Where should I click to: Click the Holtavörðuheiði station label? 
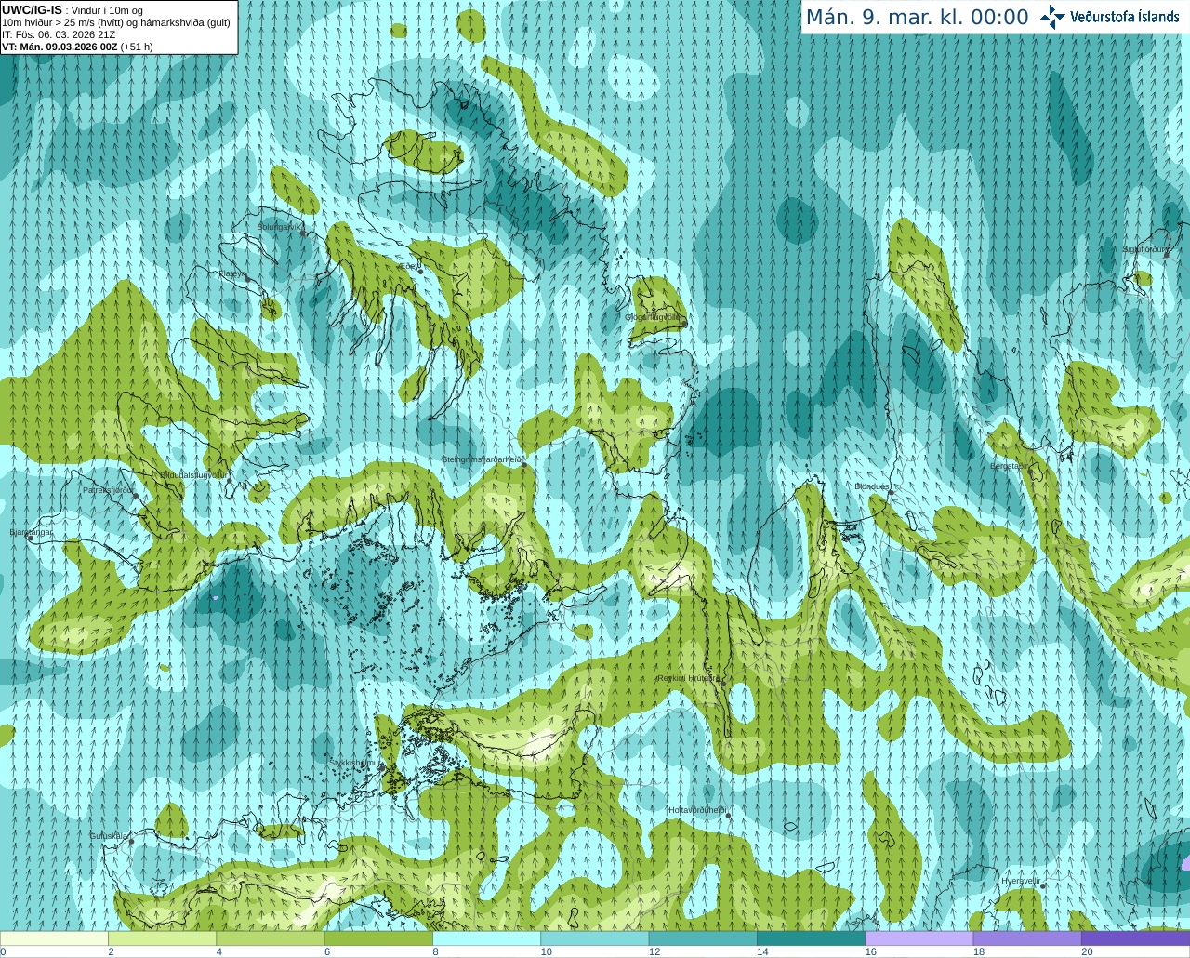(697, 810)
